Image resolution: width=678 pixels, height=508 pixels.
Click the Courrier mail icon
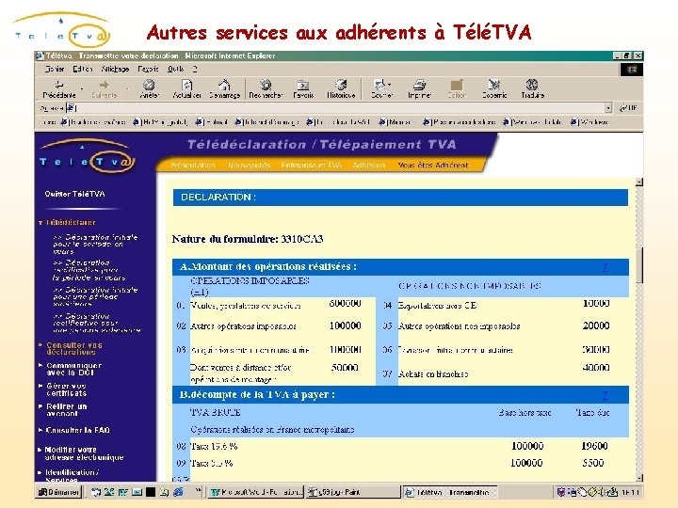pyautogui.click(x=380, y=89)
